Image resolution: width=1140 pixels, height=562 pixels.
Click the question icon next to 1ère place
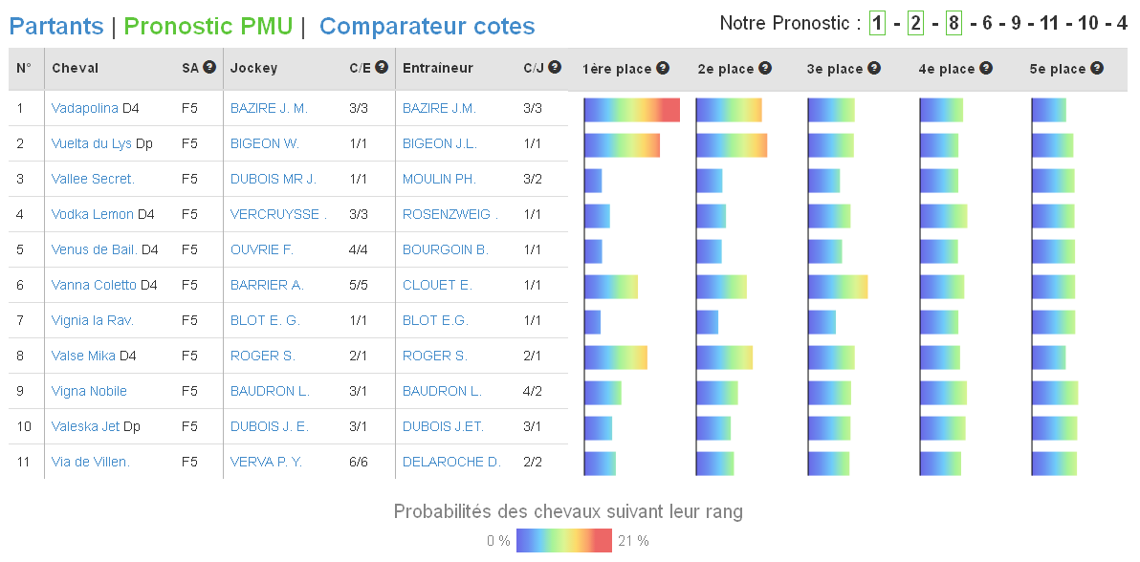[663, 68]
